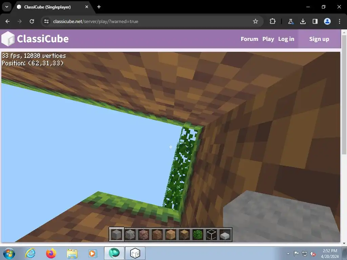Image resolution: width=347 pixels, height=260 pixels.
Task: Open Windows Explorer from taskbar
Action: 72,253
